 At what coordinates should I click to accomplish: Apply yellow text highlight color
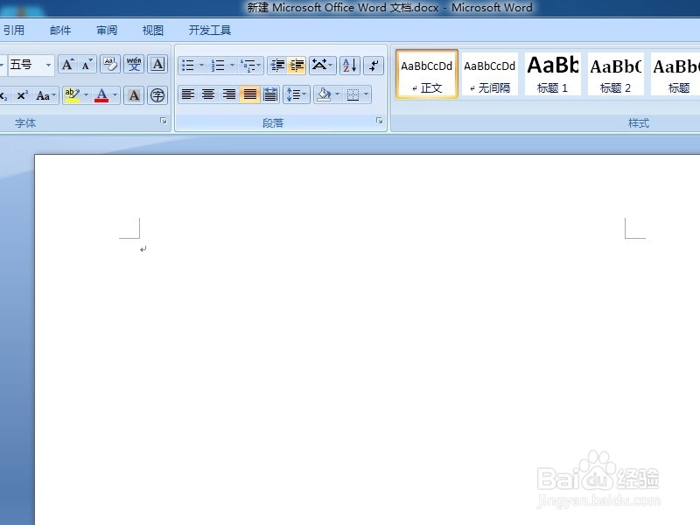click(x=72, y=95)
